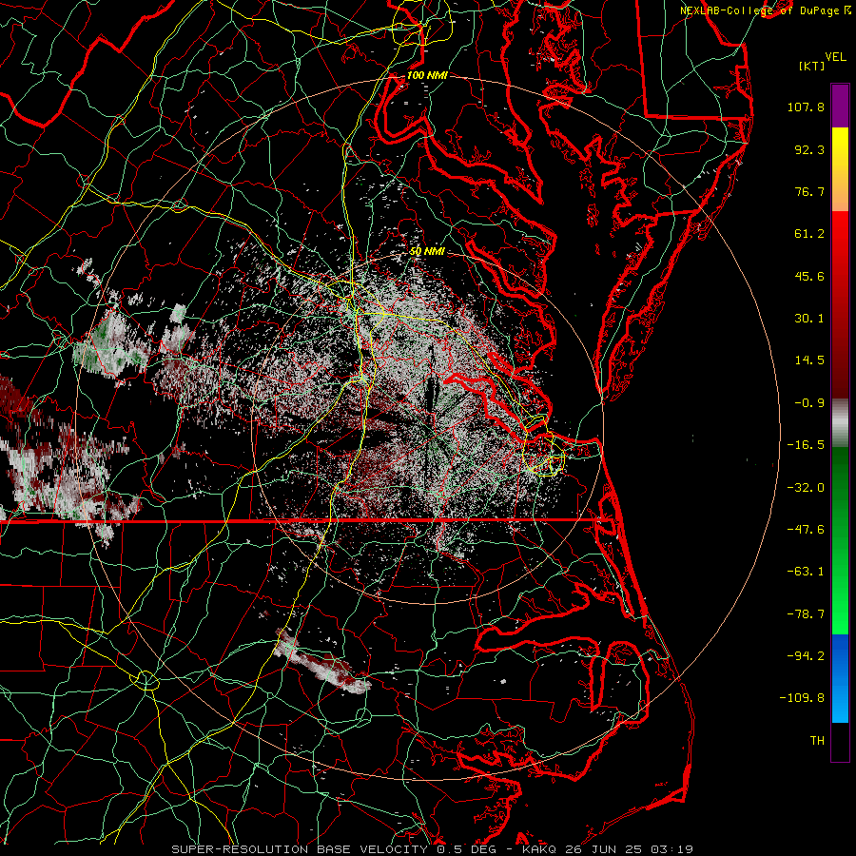Click the 50 NMI range ring label
Screen dimensions: 856x856
(427, 252)
